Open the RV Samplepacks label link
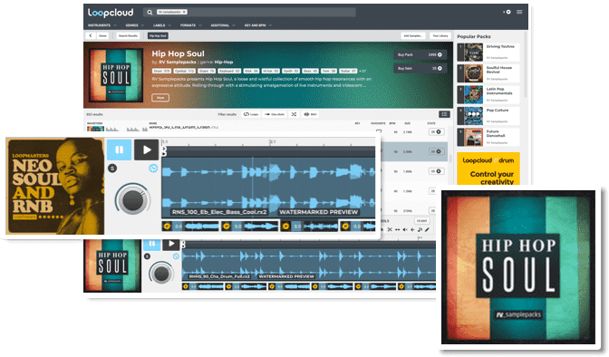Viewport: 609px width, 357px height. pyautogui.click(x=177, y=62)
